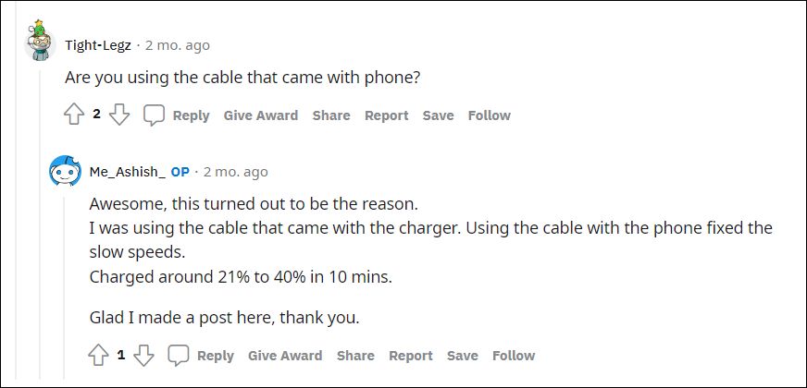807x388 pixels.
Task: Give Award to Tight-Legz's comment
Action: (x=261, y=115)
